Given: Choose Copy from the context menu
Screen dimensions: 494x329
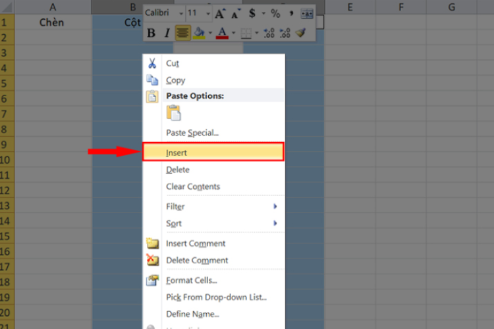Looking at the screenshot, I should click(213, 80).
